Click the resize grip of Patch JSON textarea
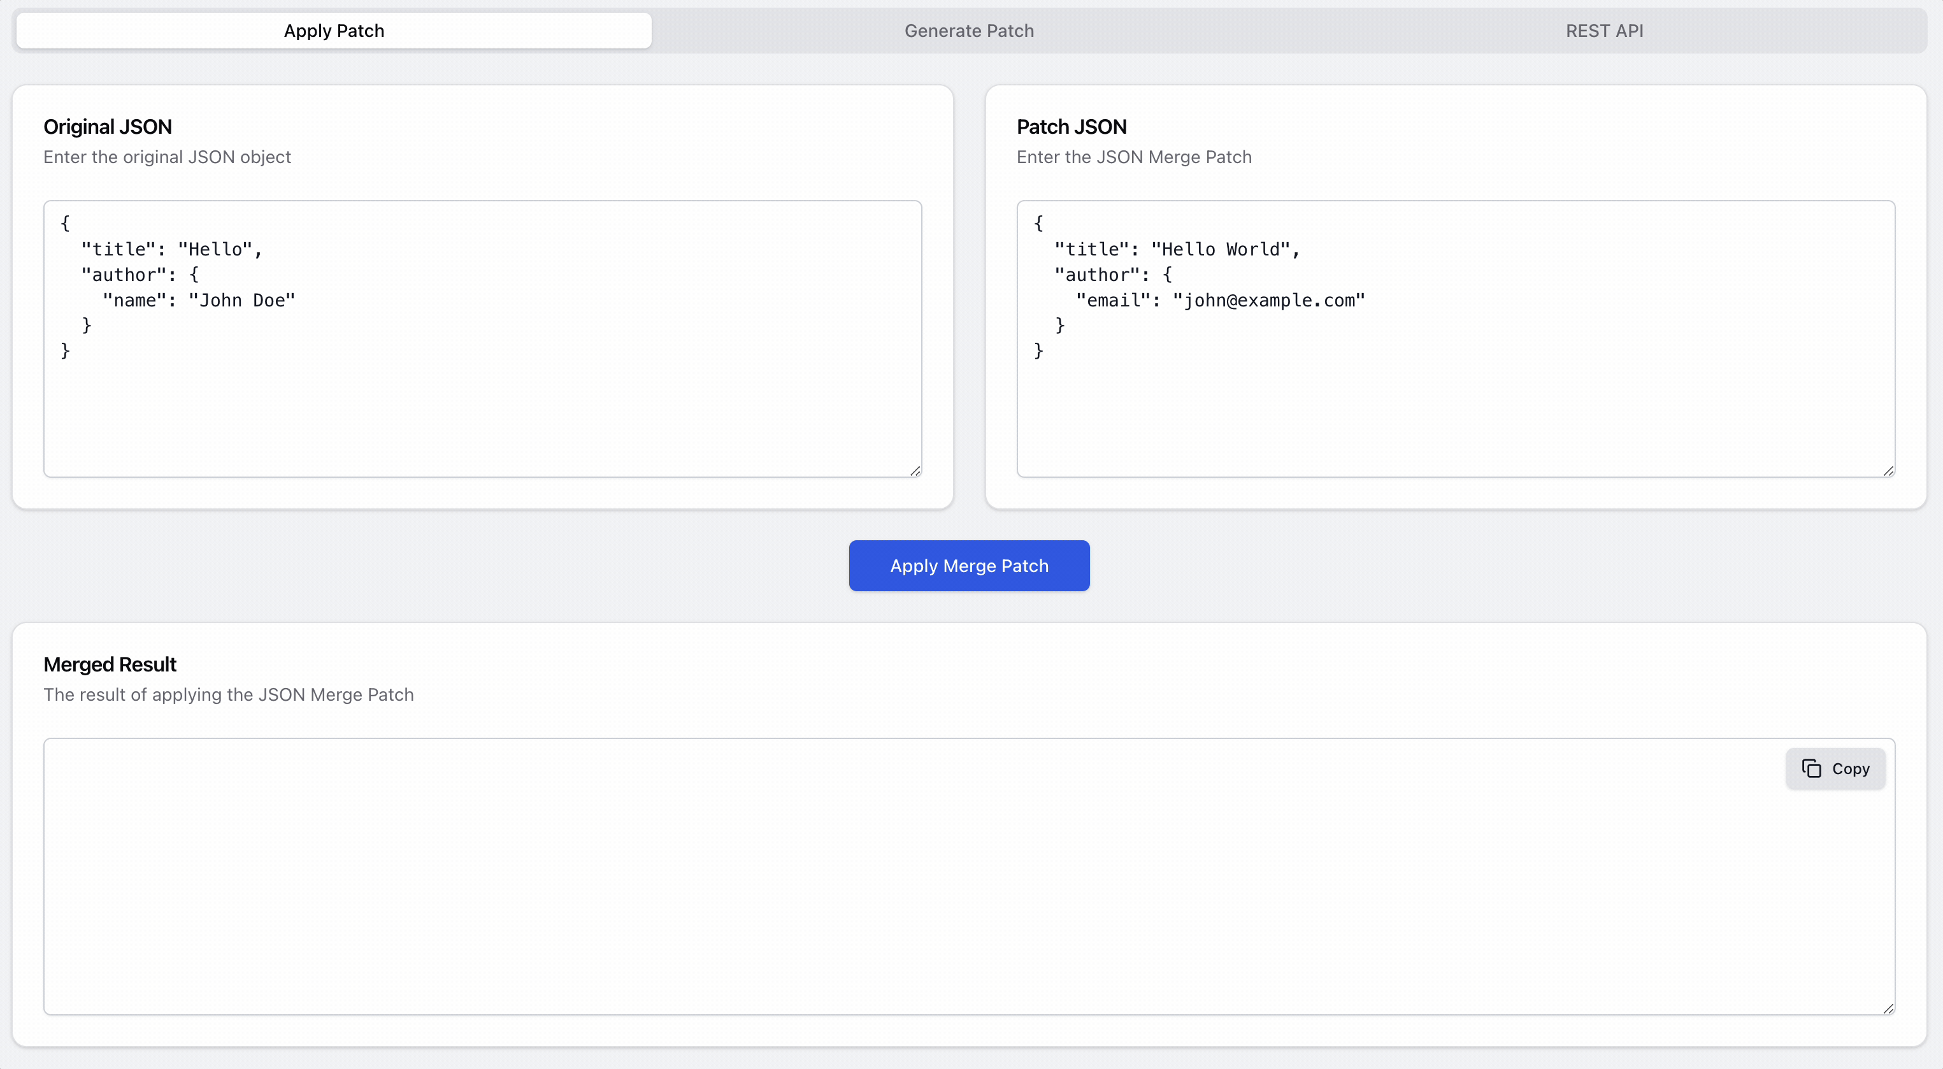This screenshot has height=1069, width=1943. pos(1888,470)
